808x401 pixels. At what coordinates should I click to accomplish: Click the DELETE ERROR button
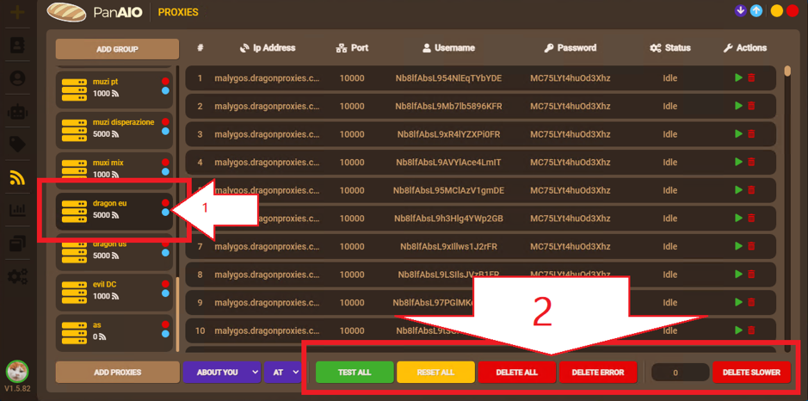pos(598,372)
